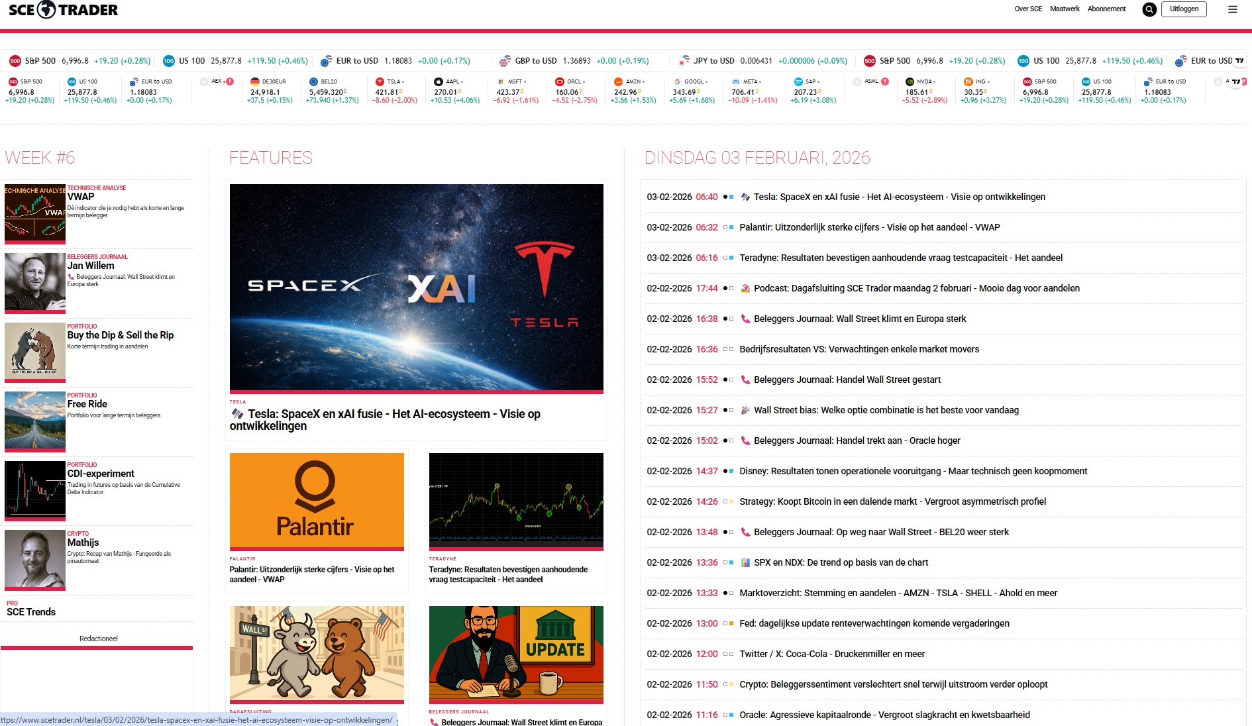Click BEL20 ticker icon in quotes bar
Image resolution: width=1252 pixels, height=726 pixels.
[313, 81]
